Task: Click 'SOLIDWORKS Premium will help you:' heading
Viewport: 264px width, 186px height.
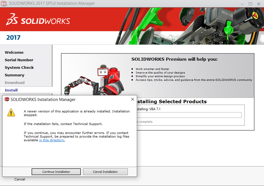Action: click(175, 59)
